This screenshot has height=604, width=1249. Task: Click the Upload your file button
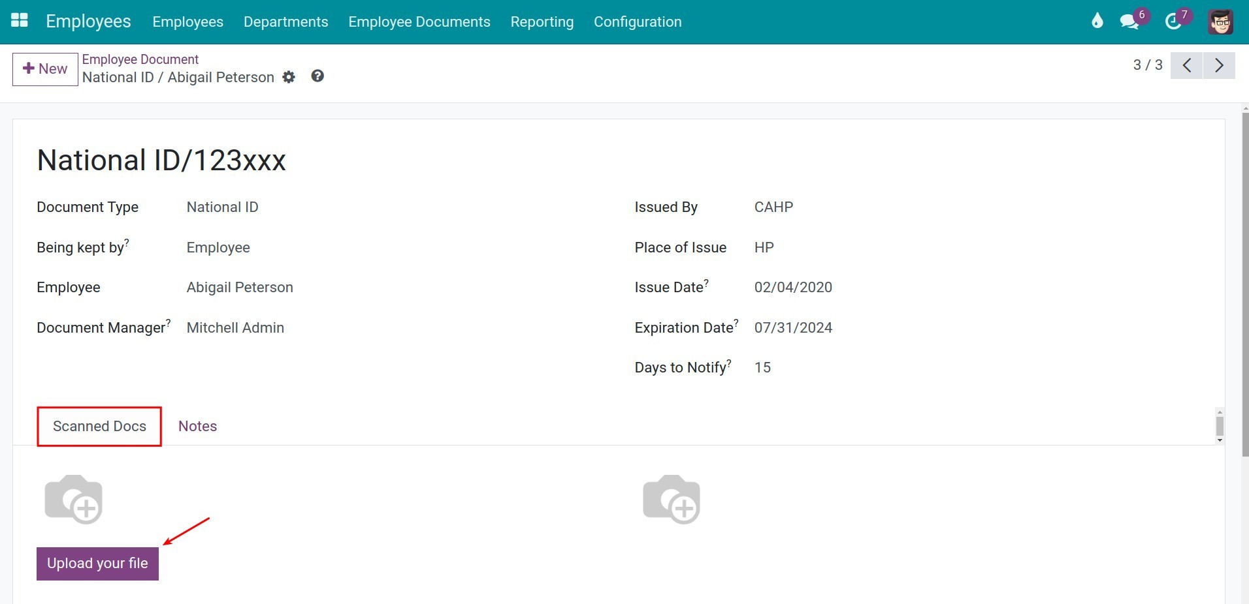[x=97, y=564]
